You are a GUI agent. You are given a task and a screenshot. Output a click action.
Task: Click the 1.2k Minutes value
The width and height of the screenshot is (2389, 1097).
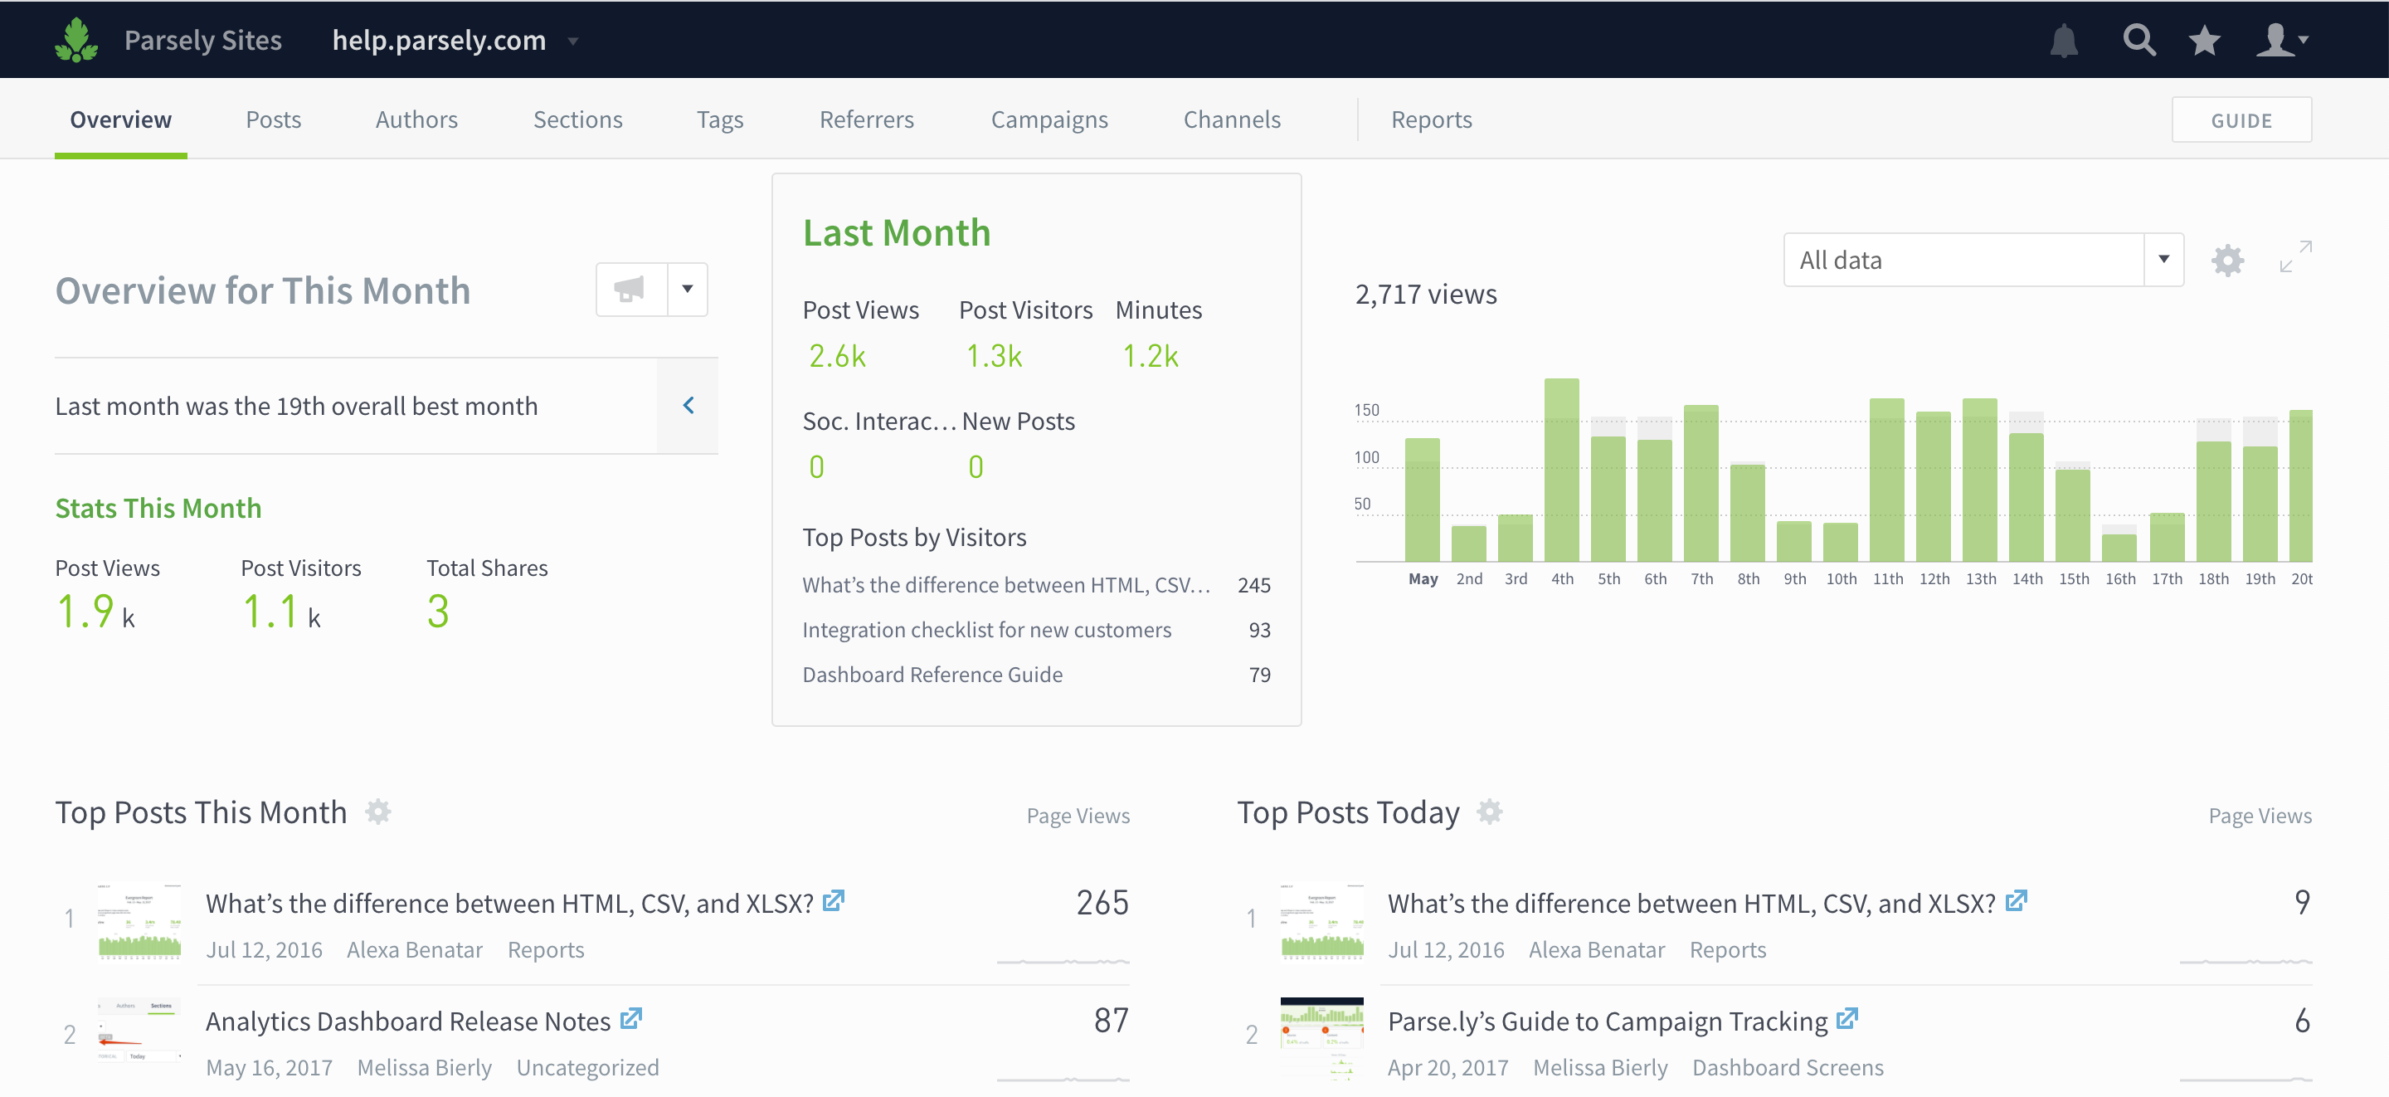point(1150,355)
